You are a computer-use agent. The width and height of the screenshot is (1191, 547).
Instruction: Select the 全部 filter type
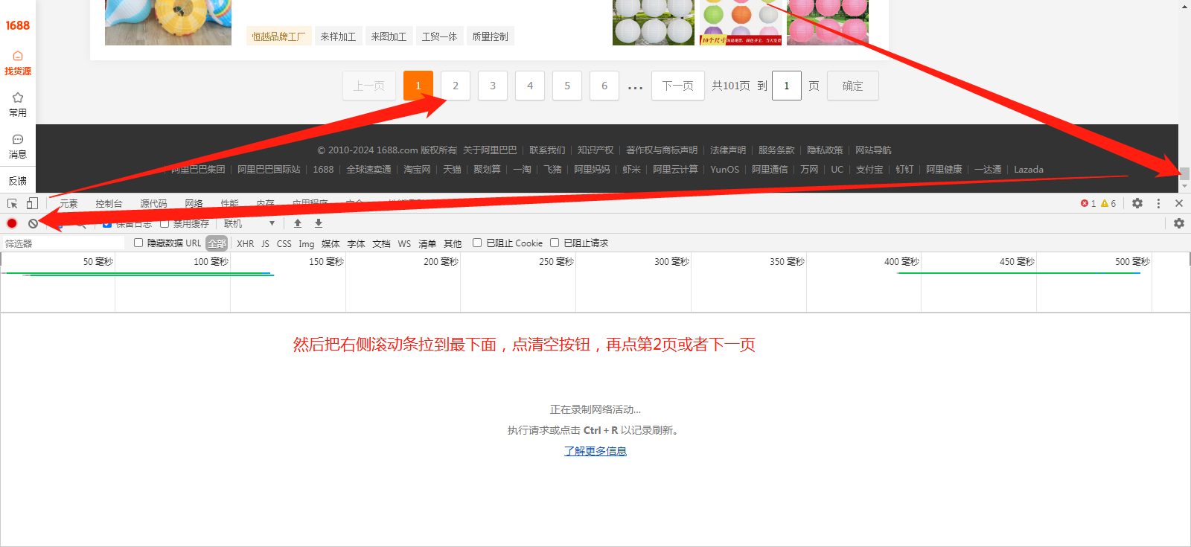click(x=217, y=243)
